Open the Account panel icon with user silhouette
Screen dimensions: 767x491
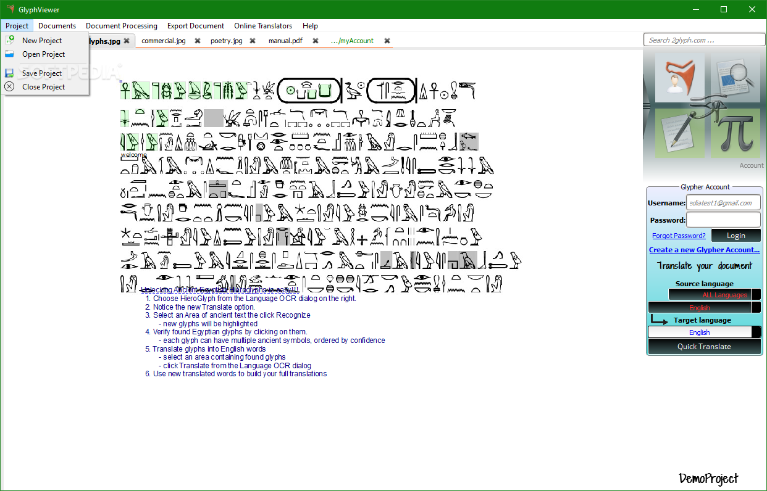pyautogui.click(x=679, y=77)
